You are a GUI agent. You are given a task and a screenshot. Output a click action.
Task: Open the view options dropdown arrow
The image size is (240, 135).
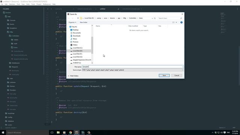[176, 22]
